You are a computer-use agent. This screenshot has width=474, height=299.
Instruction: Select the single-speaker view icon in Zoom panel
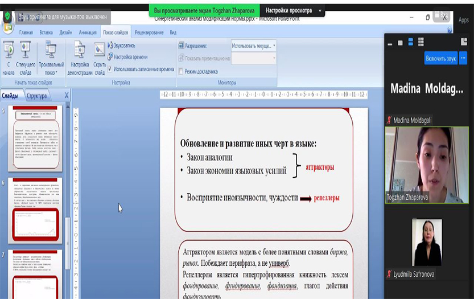point(400,42)
